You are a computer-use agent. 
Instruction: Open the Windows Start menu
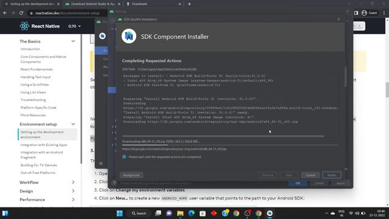120,214
